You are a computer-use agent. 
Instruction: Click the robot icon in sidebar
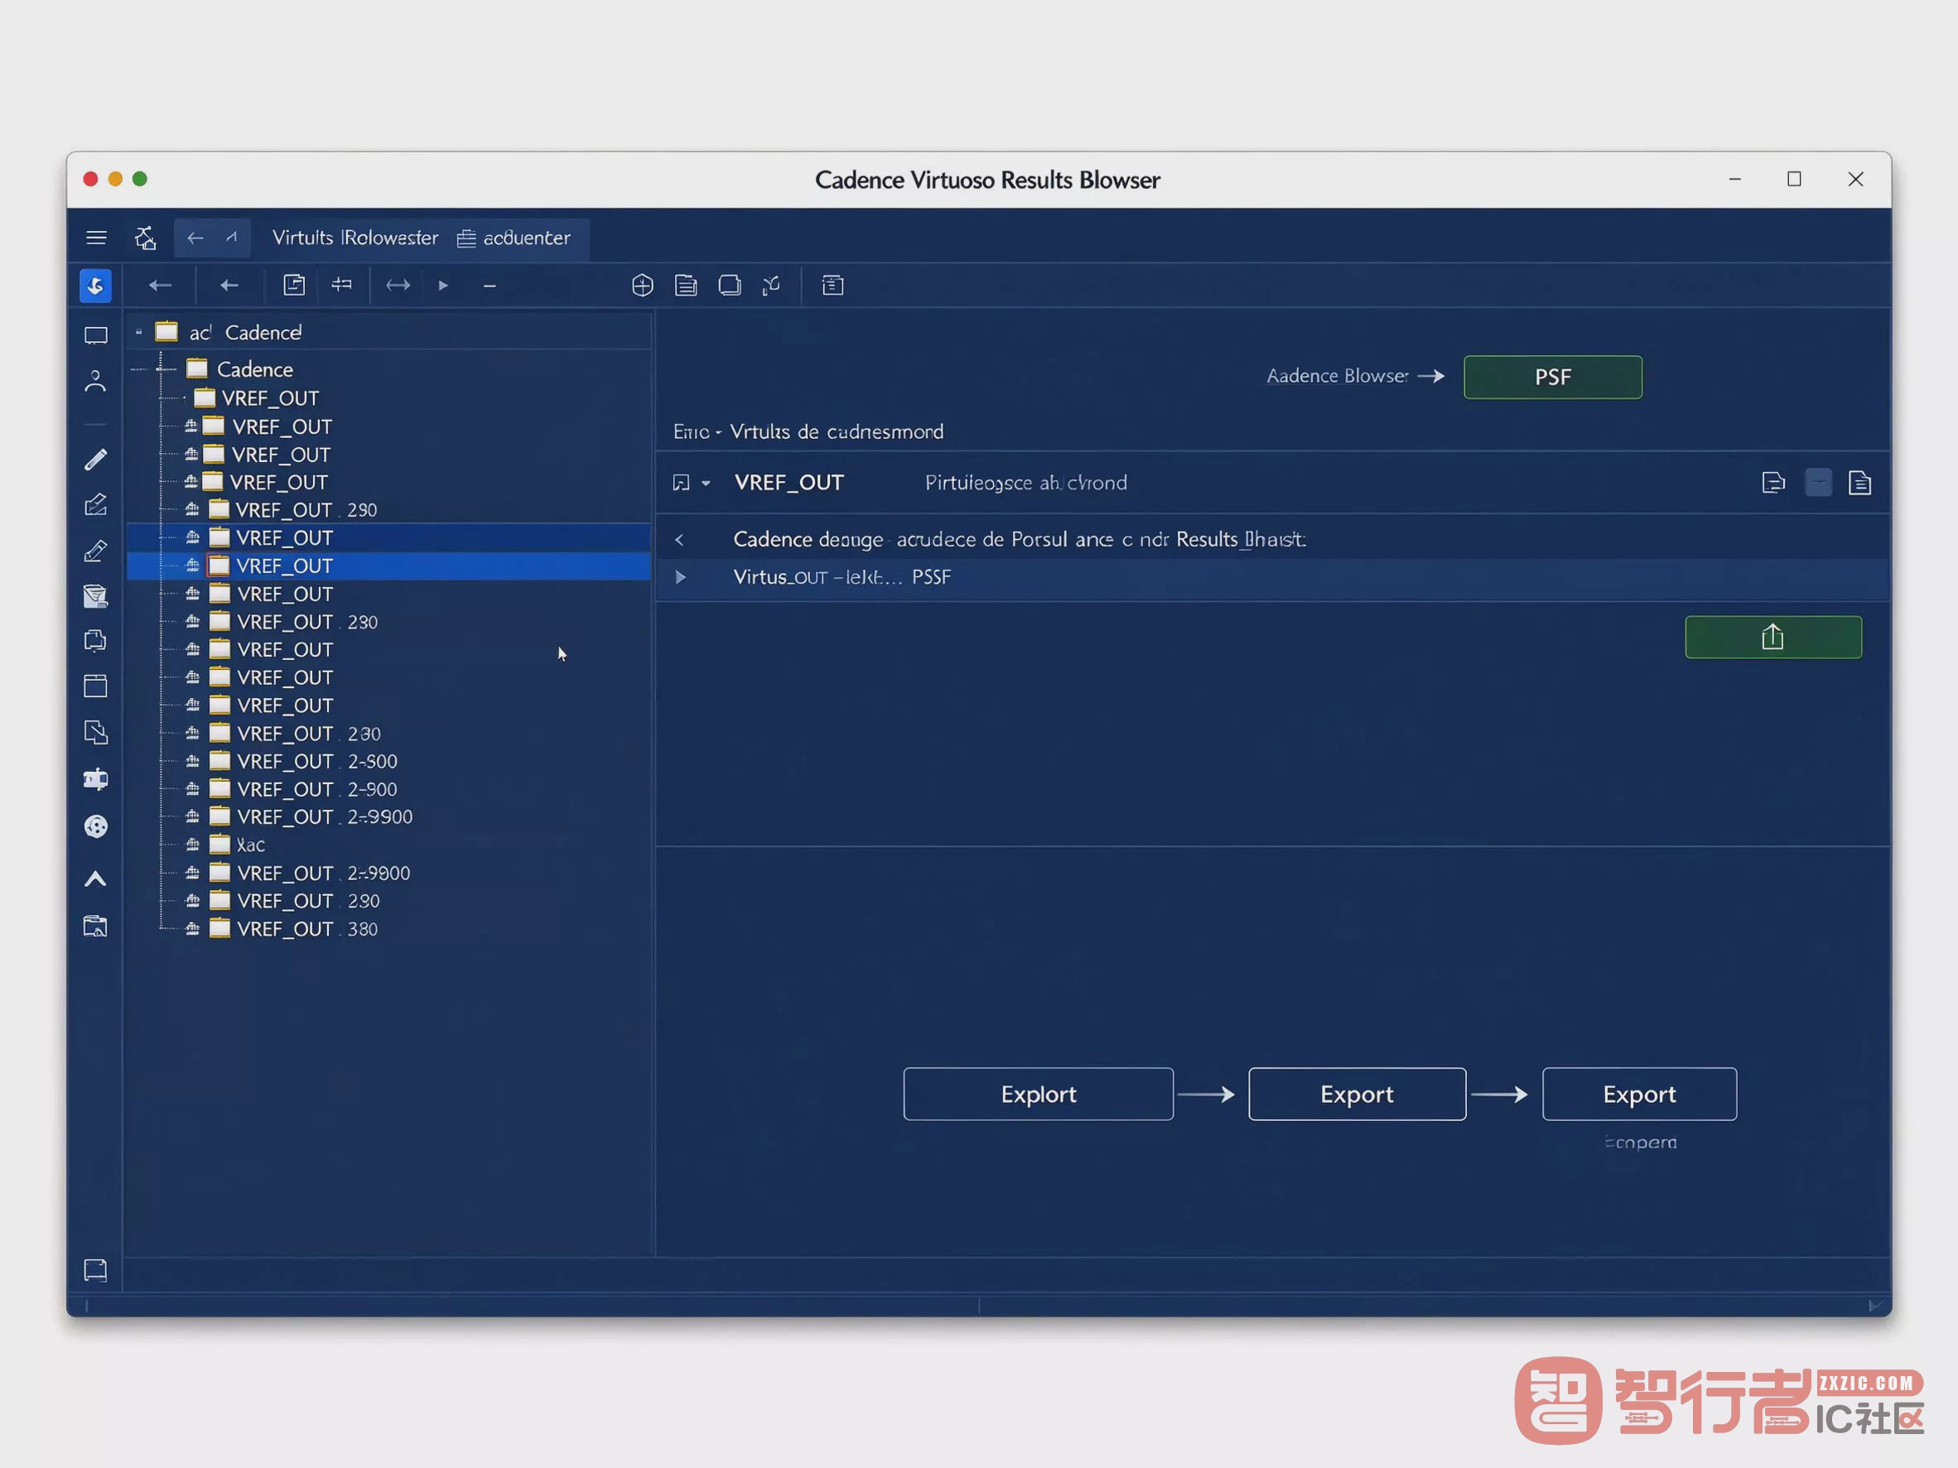tap(95, 778)
